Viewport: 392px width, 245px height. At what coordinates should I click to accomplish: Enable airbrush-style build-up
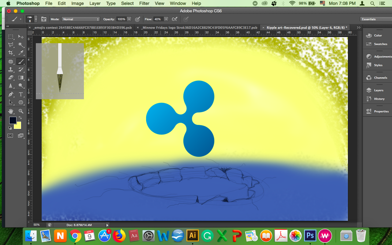[175, 19]
